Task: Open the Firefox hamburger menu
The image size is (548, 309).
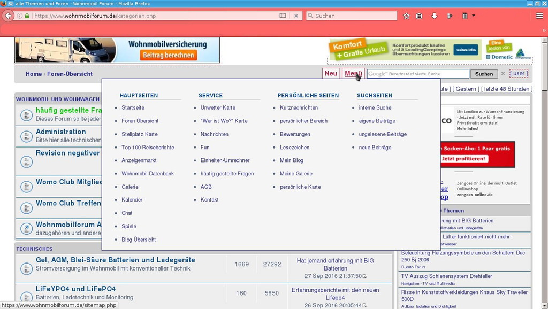Action: pyautogui.click(x=539, y=16)
